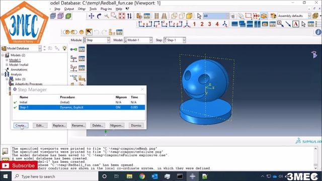Viewport: 322px width, 181px height.
Task: Turn perspective on with tapered ladder icon
Action: pyautogui.click(x=164, y=16)
